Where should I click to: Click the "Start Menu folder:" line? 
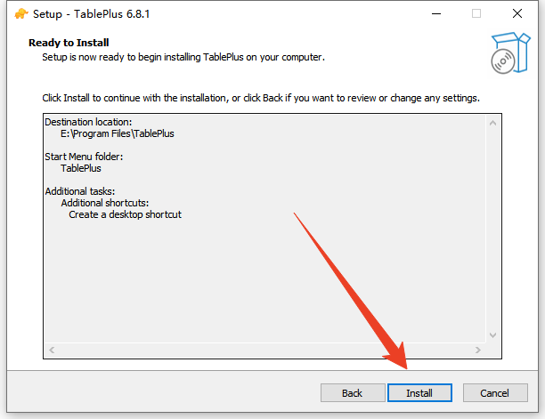(84, 157)
